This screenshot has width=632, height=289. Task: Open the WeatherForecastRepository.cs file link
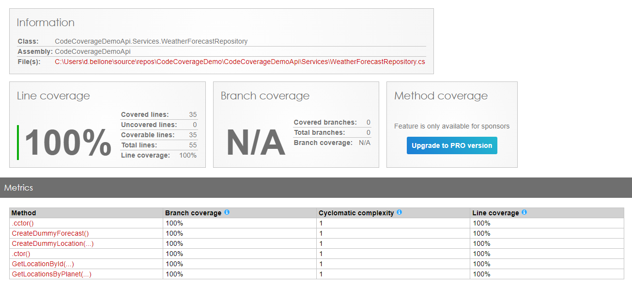click(240, 62)
